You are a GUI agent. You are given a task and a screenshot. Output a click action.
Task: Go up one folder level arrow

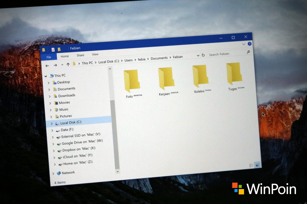point(68,64)
